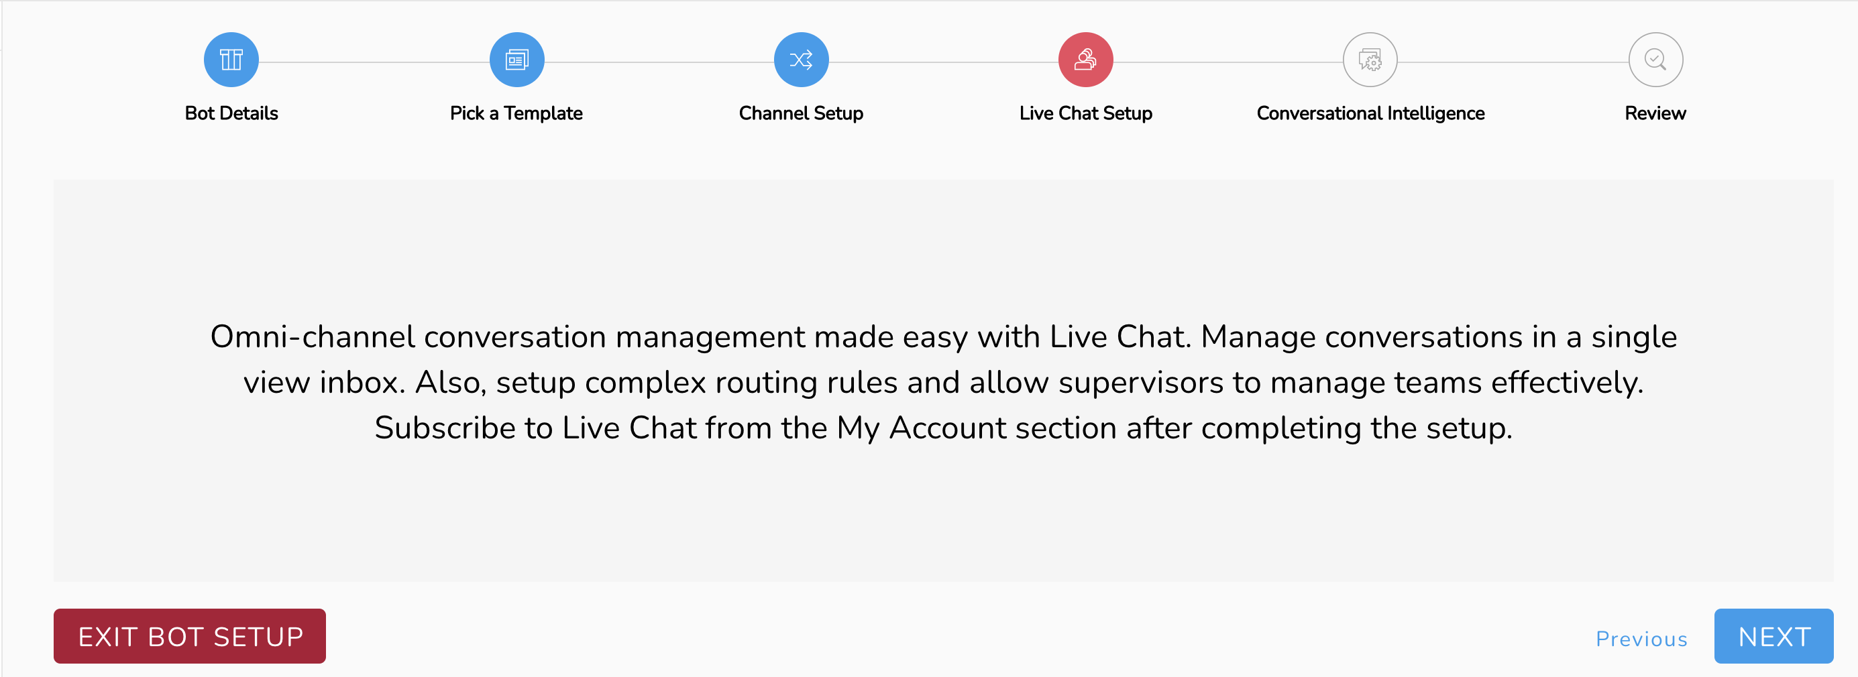Go back using the Previous link
1858x677 pixels.
1641,639
